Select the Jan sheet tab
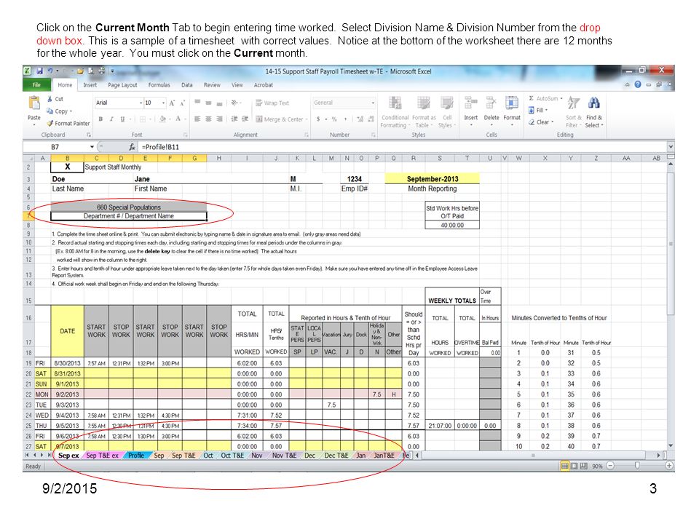The image size is (699, 524). point(360,456)
